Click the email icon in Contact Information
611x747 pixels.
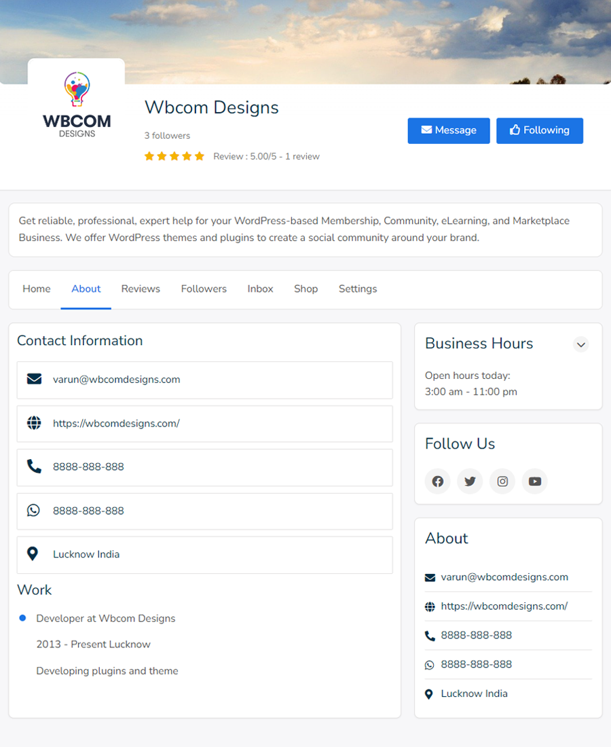(x=33, y=380)
